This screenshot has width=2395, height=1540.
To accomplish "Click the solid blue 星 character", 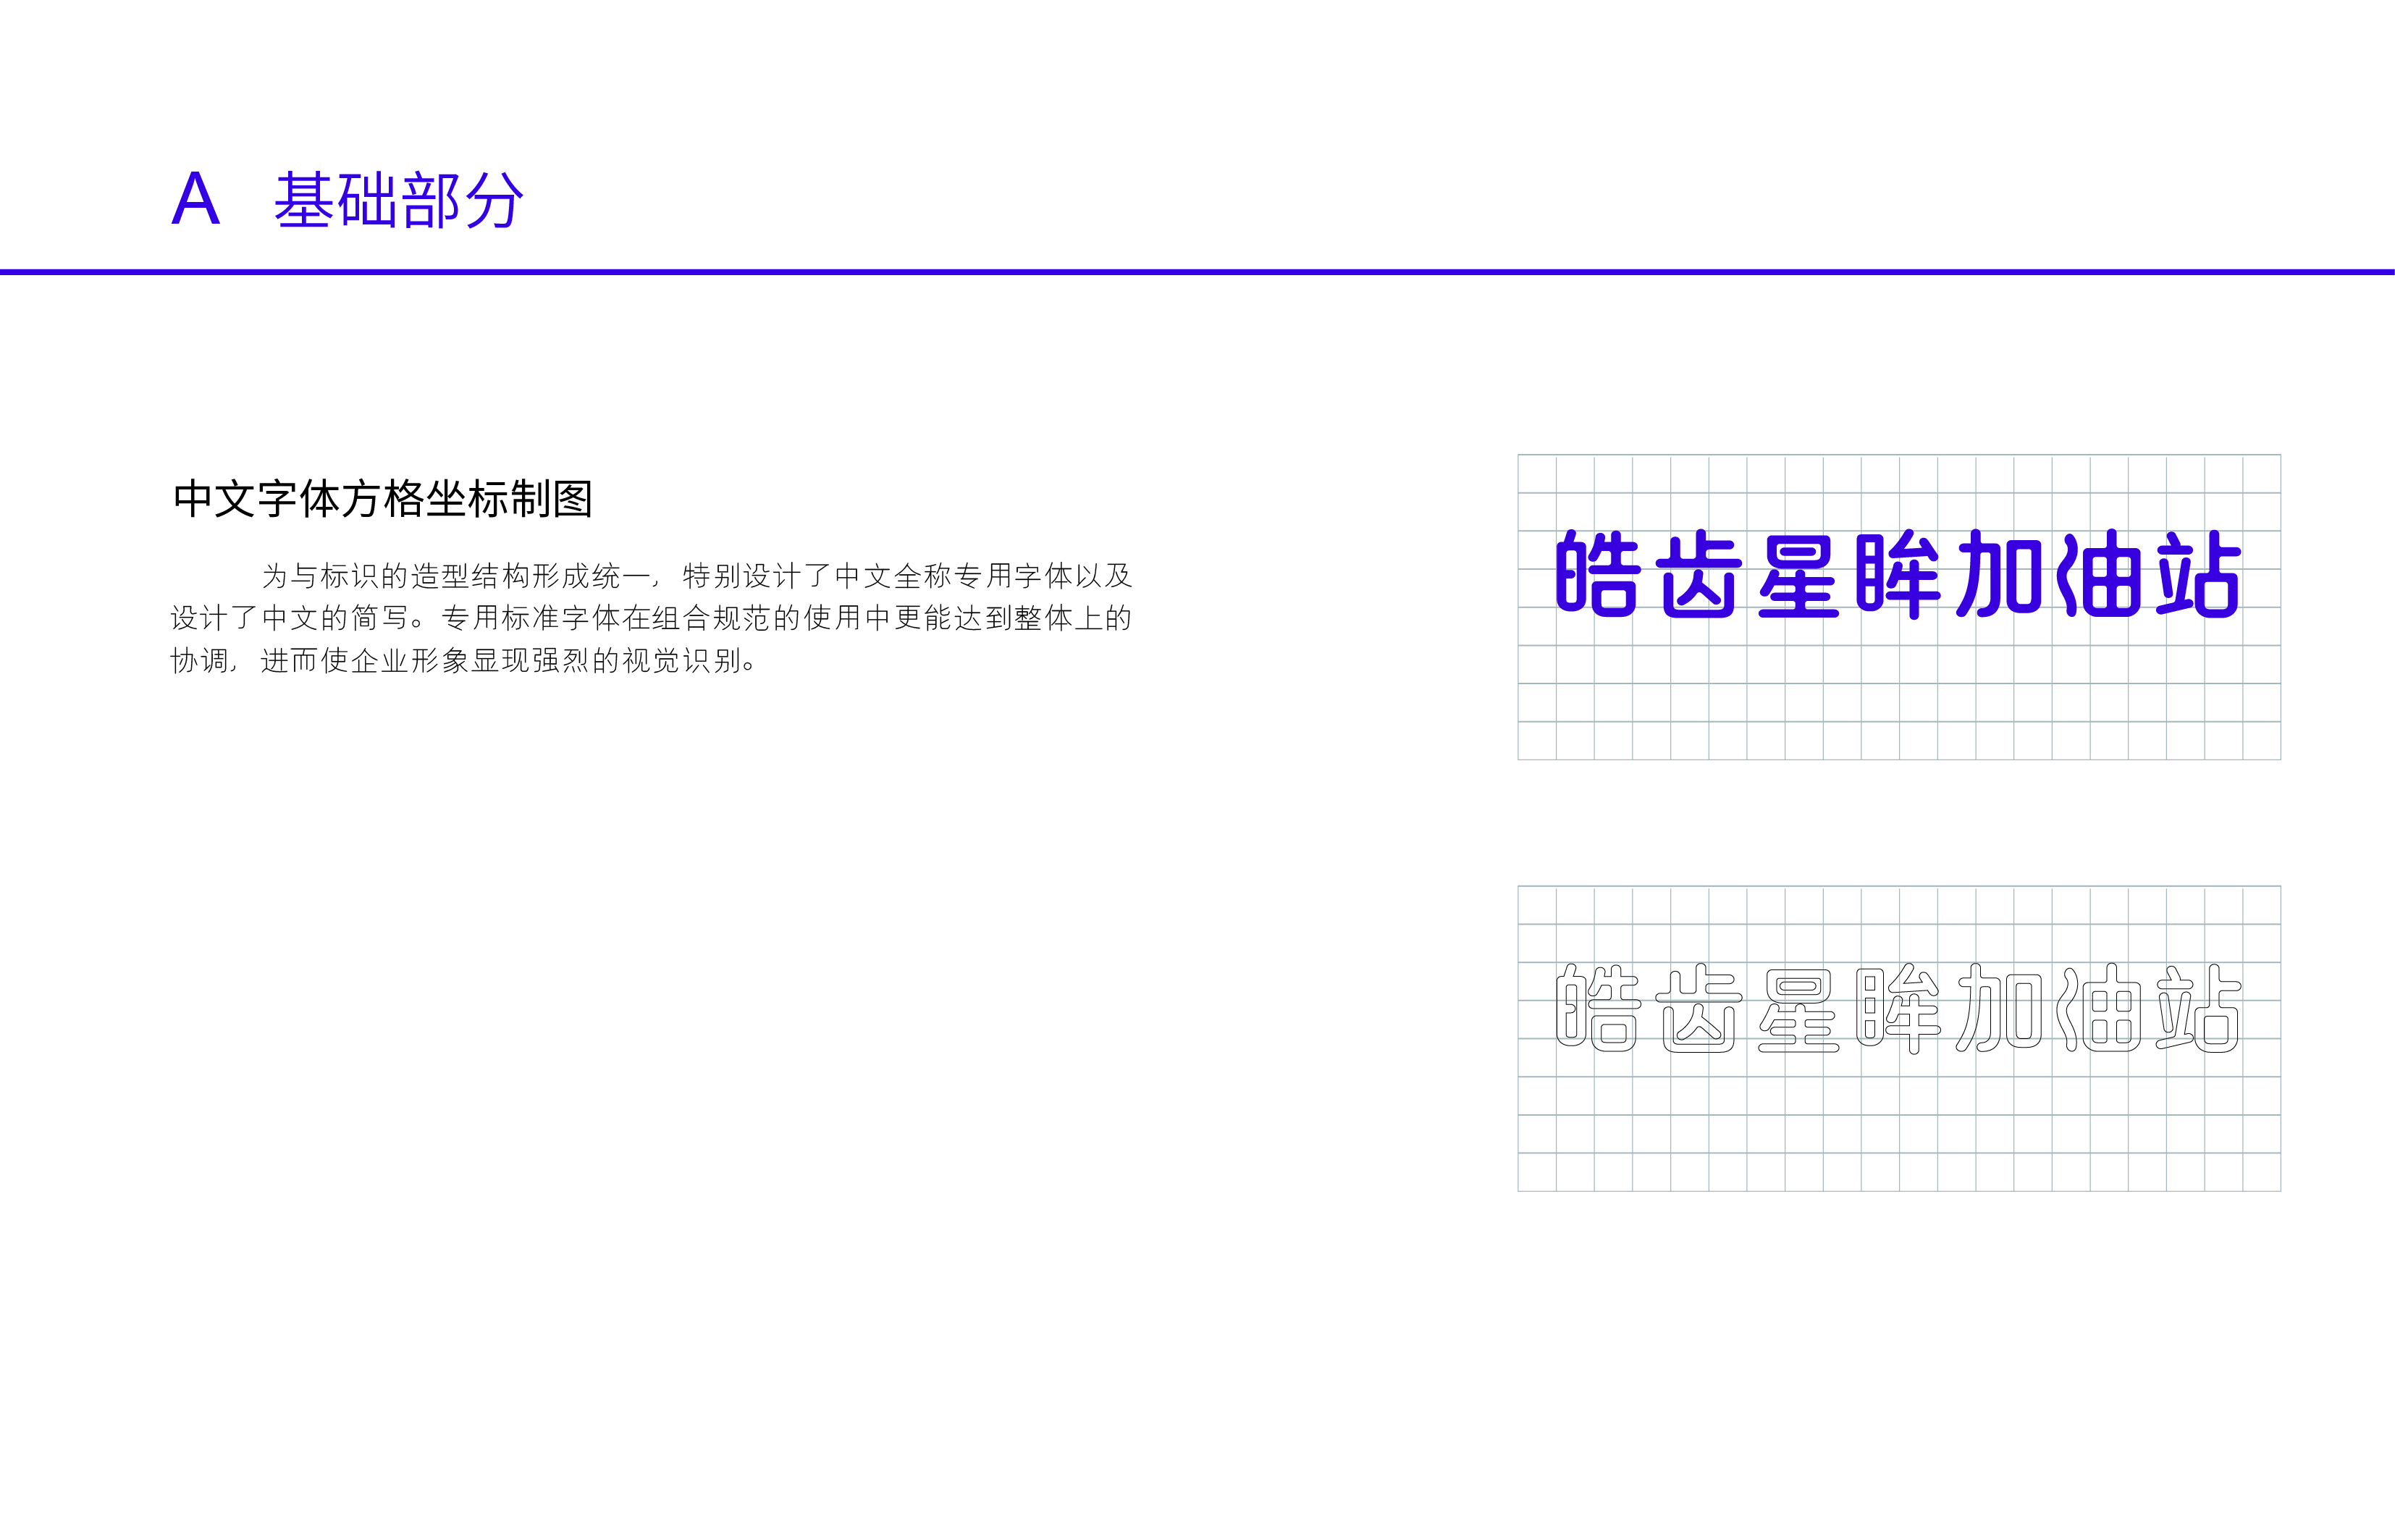I will [x=1798, y=576].
